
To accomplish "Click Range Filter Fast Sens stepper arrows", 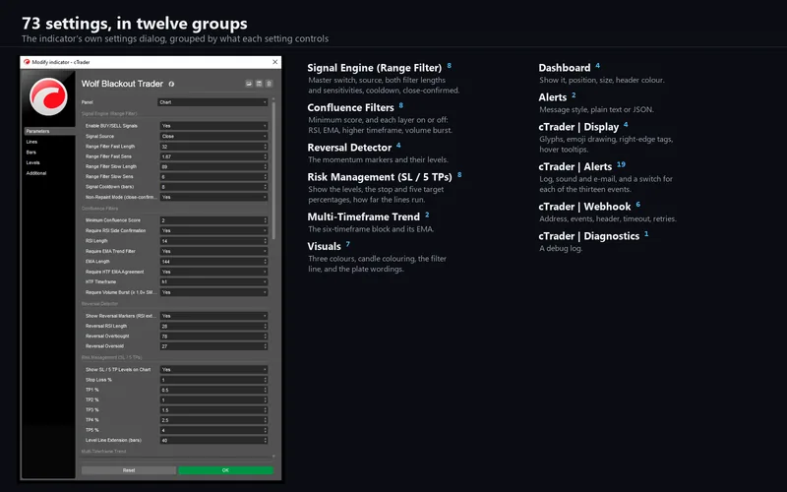I will click(x=265, y=156).
